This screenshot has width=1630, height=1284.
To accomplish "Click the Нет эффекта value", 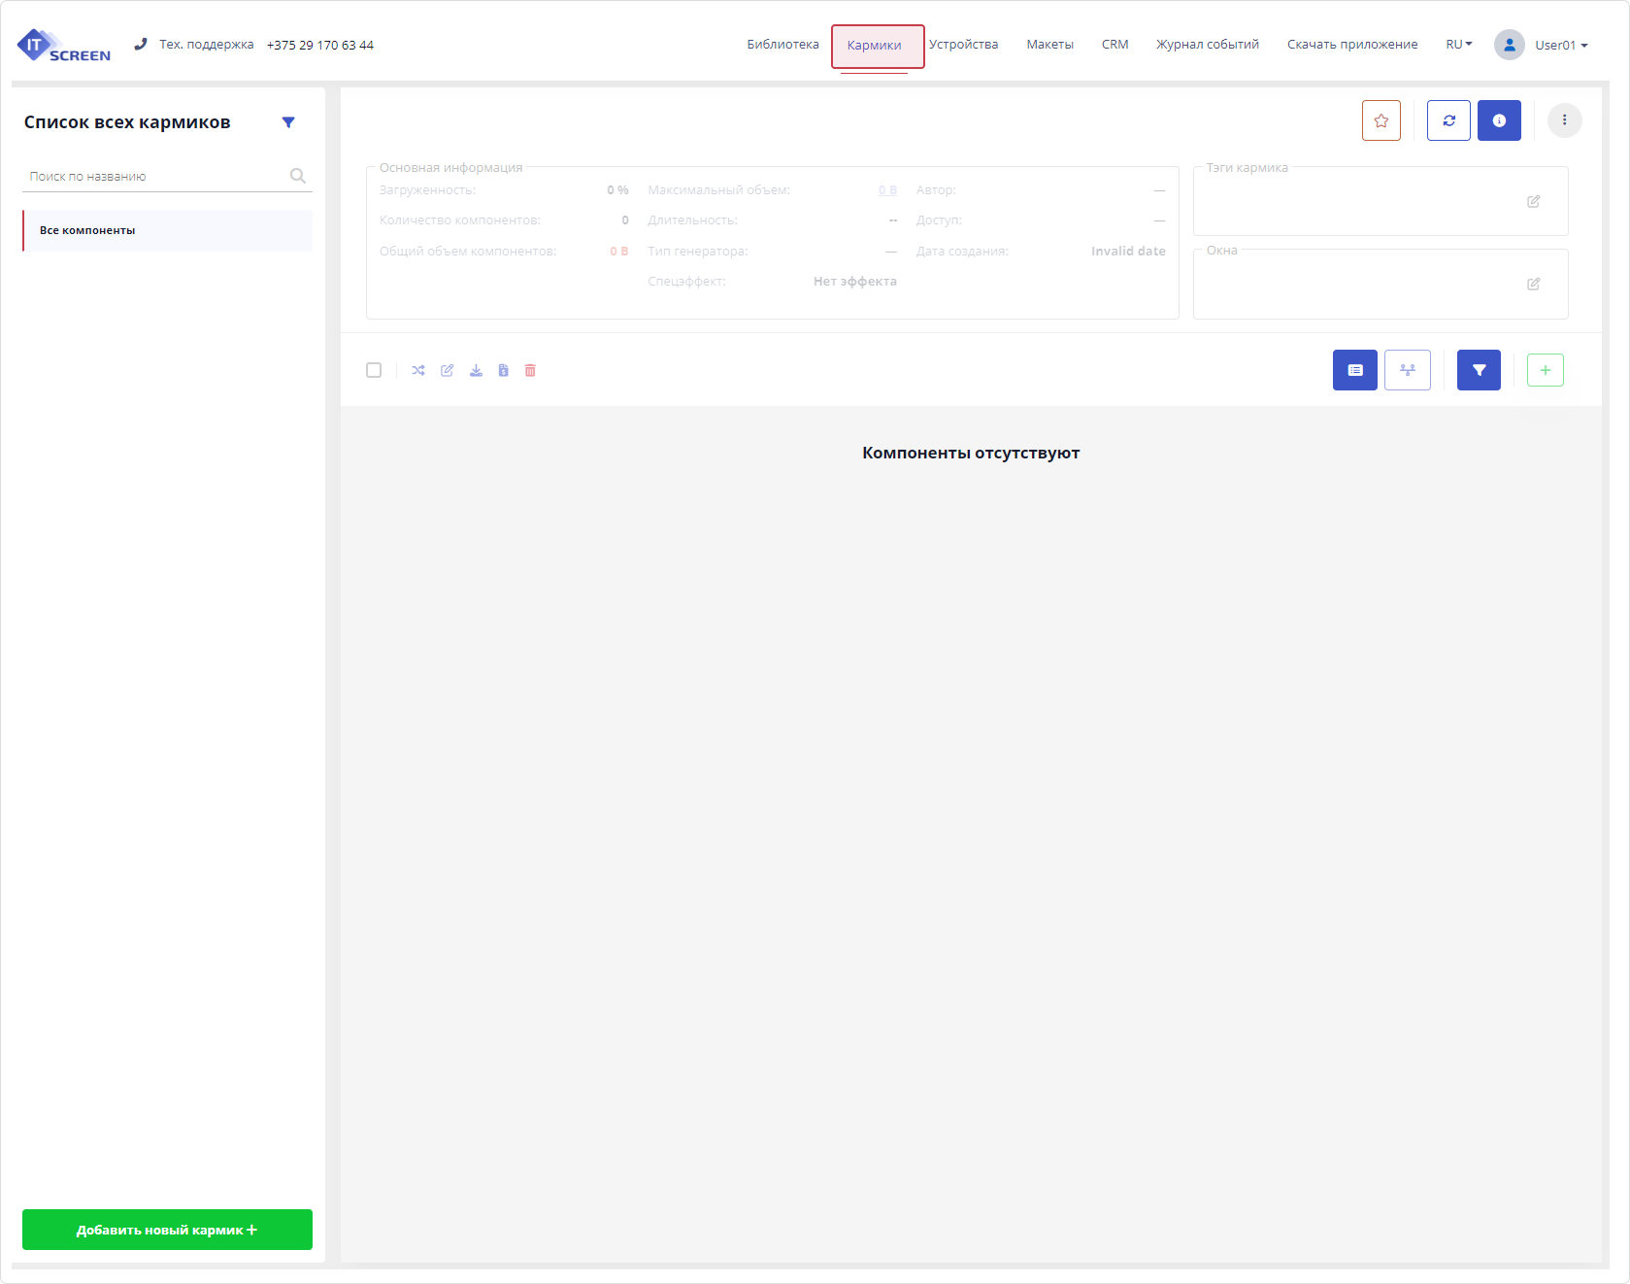I will [855, 282].
